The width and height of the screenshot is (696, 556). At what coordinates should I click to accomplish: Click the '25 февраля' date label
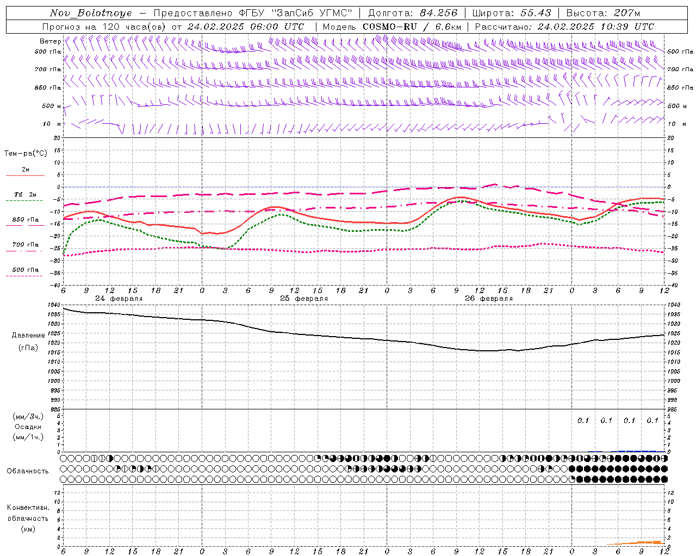click(x=304, y=299)
